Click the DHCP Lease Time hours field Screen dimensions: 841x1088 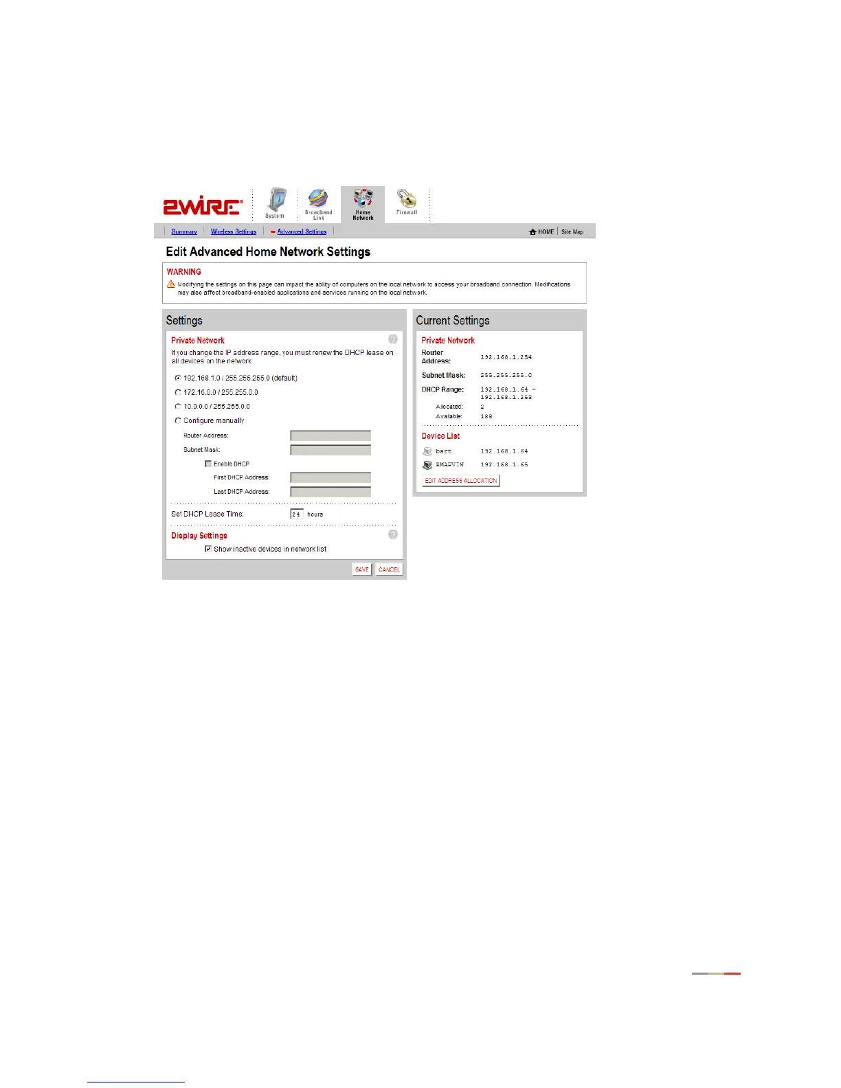coord(297,514)
